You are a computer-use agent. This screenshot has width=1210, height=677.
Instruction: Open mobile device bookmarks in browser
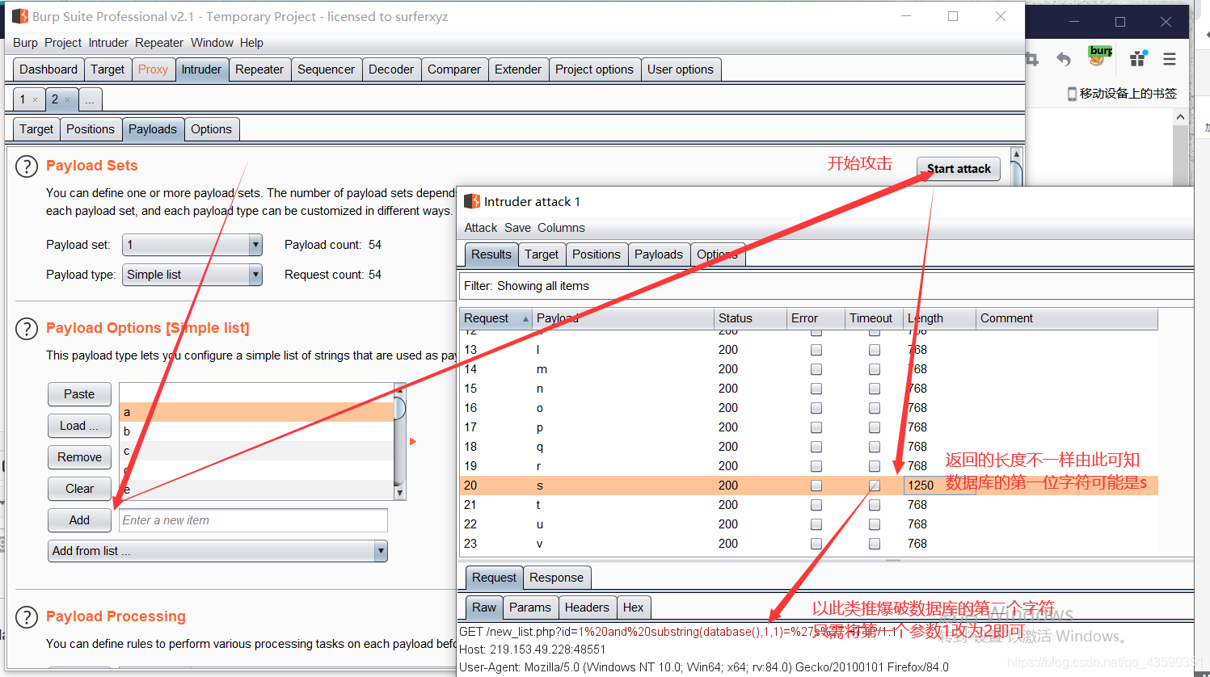(x=1122, y=94)
